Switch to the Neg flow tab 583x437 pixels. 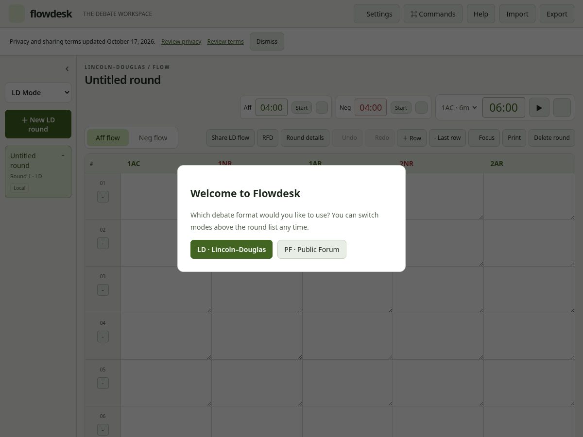(153, 138)
